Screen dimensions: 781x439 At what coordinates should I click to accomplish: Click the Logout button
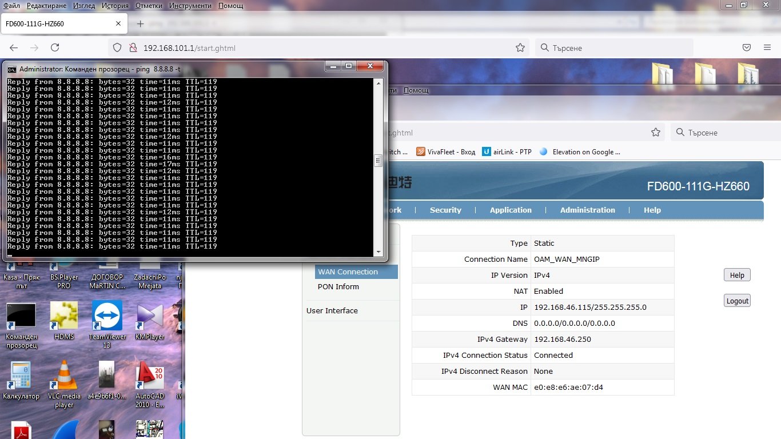pyautogui.click(x=737, y=301)
